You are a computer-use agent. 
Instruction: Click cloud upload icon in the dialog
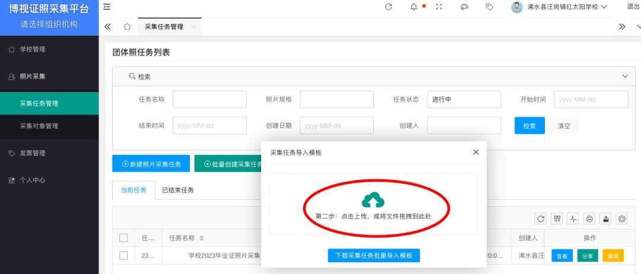(x=373, y=200)
